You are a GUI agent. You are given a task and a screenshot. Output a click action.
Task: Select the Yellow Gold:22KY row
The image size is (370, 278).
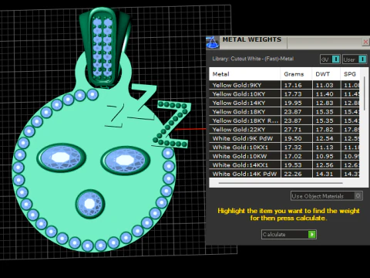(x=284, y=130)
